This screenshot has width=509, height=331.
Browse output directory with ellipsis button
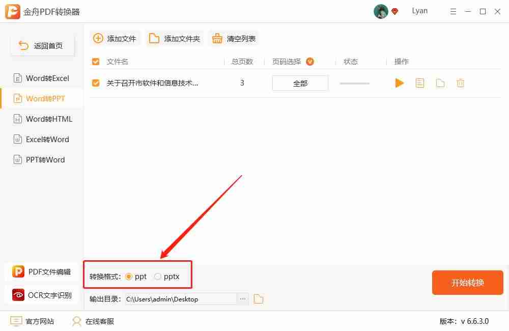coord(242,299)
